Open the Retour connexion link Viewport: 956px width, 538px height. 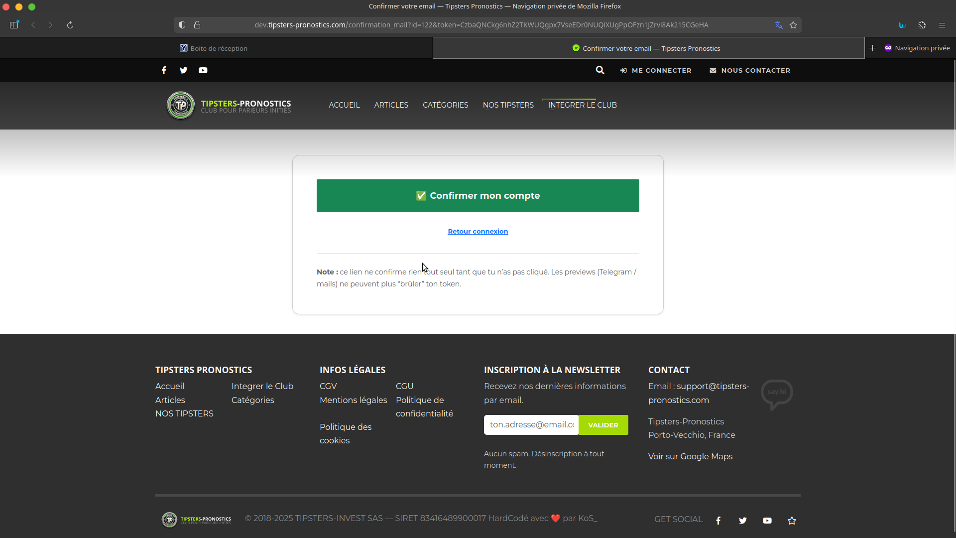click(x=478, y=231)
